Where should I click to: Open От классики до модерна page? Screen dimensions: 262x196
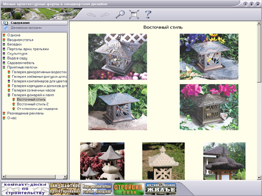37,109
